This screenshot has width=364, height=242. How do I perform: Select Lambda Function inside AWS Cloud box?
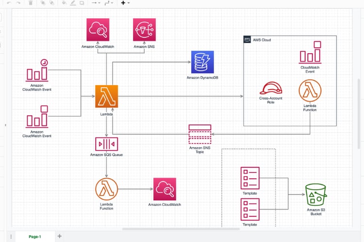point(310,91)
